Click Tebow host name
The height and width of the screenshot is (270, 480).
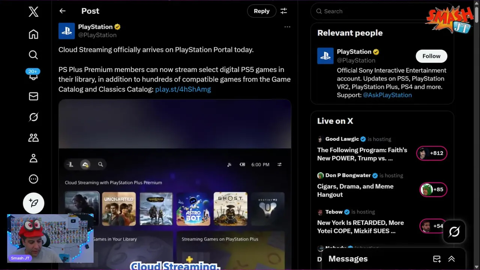pos(334,211)
